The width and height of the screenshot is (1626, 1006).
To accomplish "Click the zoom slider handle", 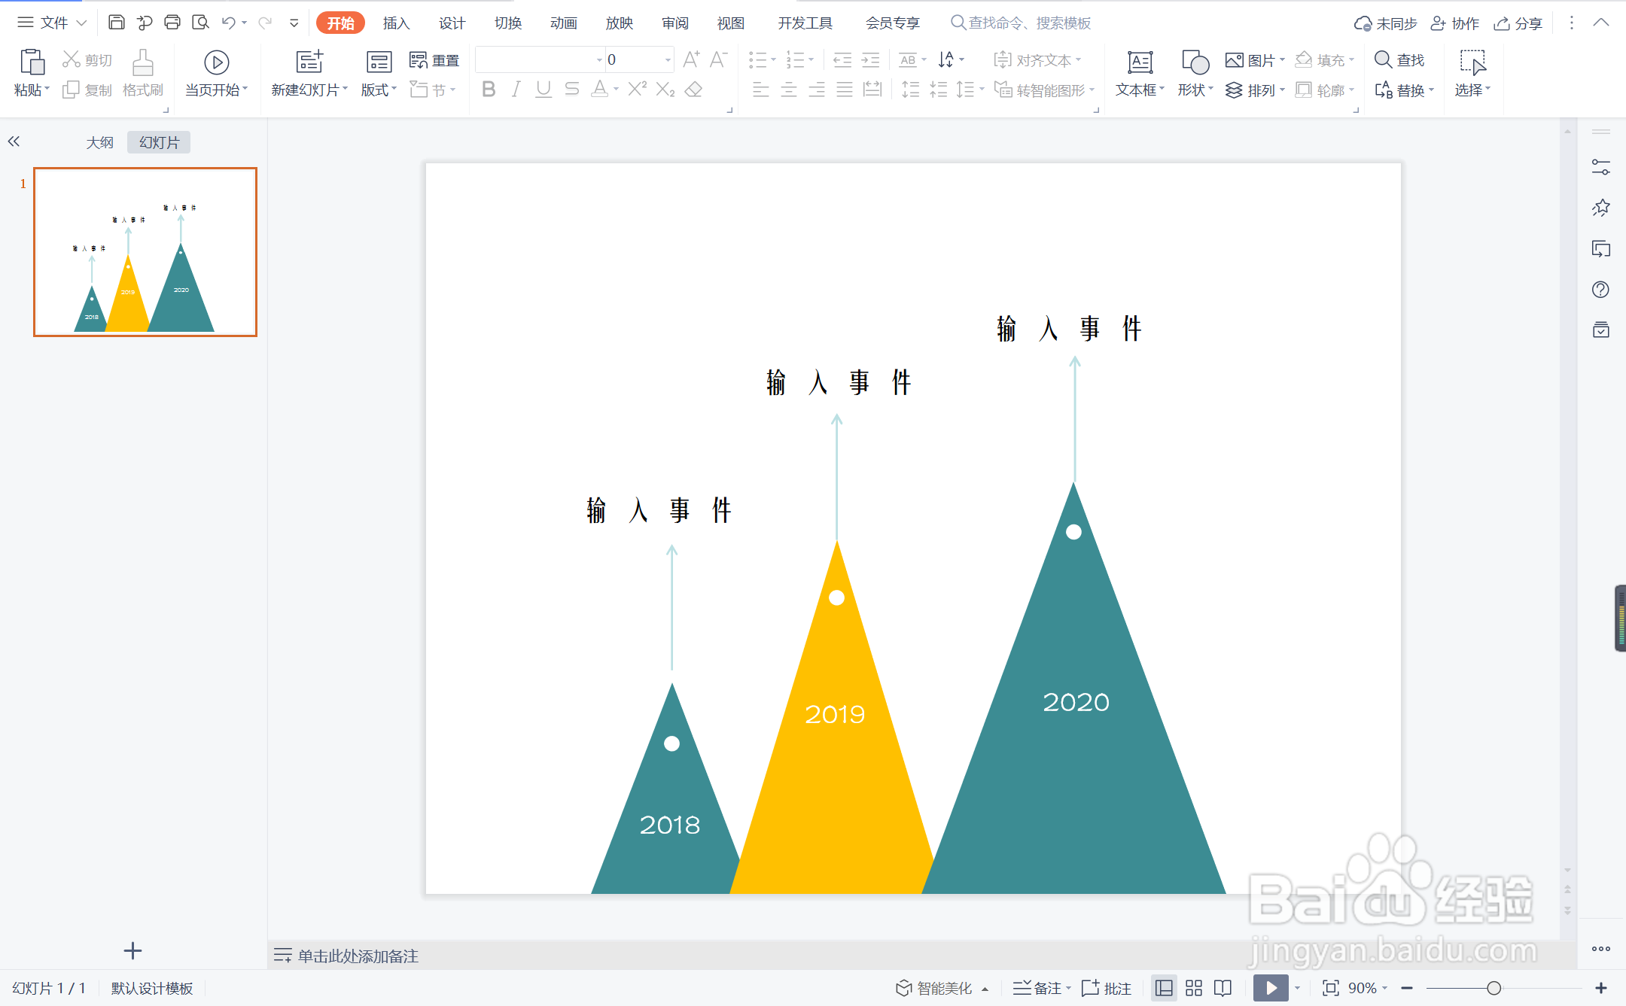I will click(1494, 988).
